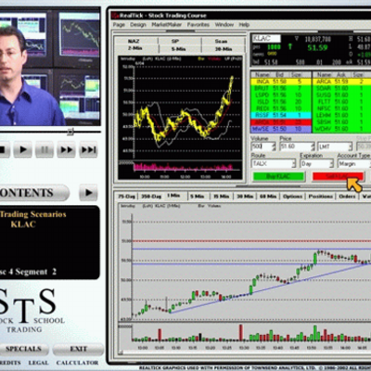The height and width of the screenshot is (371, 371).
Task: Open the Account Type dropdown showing Margin
Action: tap(354, 163)
